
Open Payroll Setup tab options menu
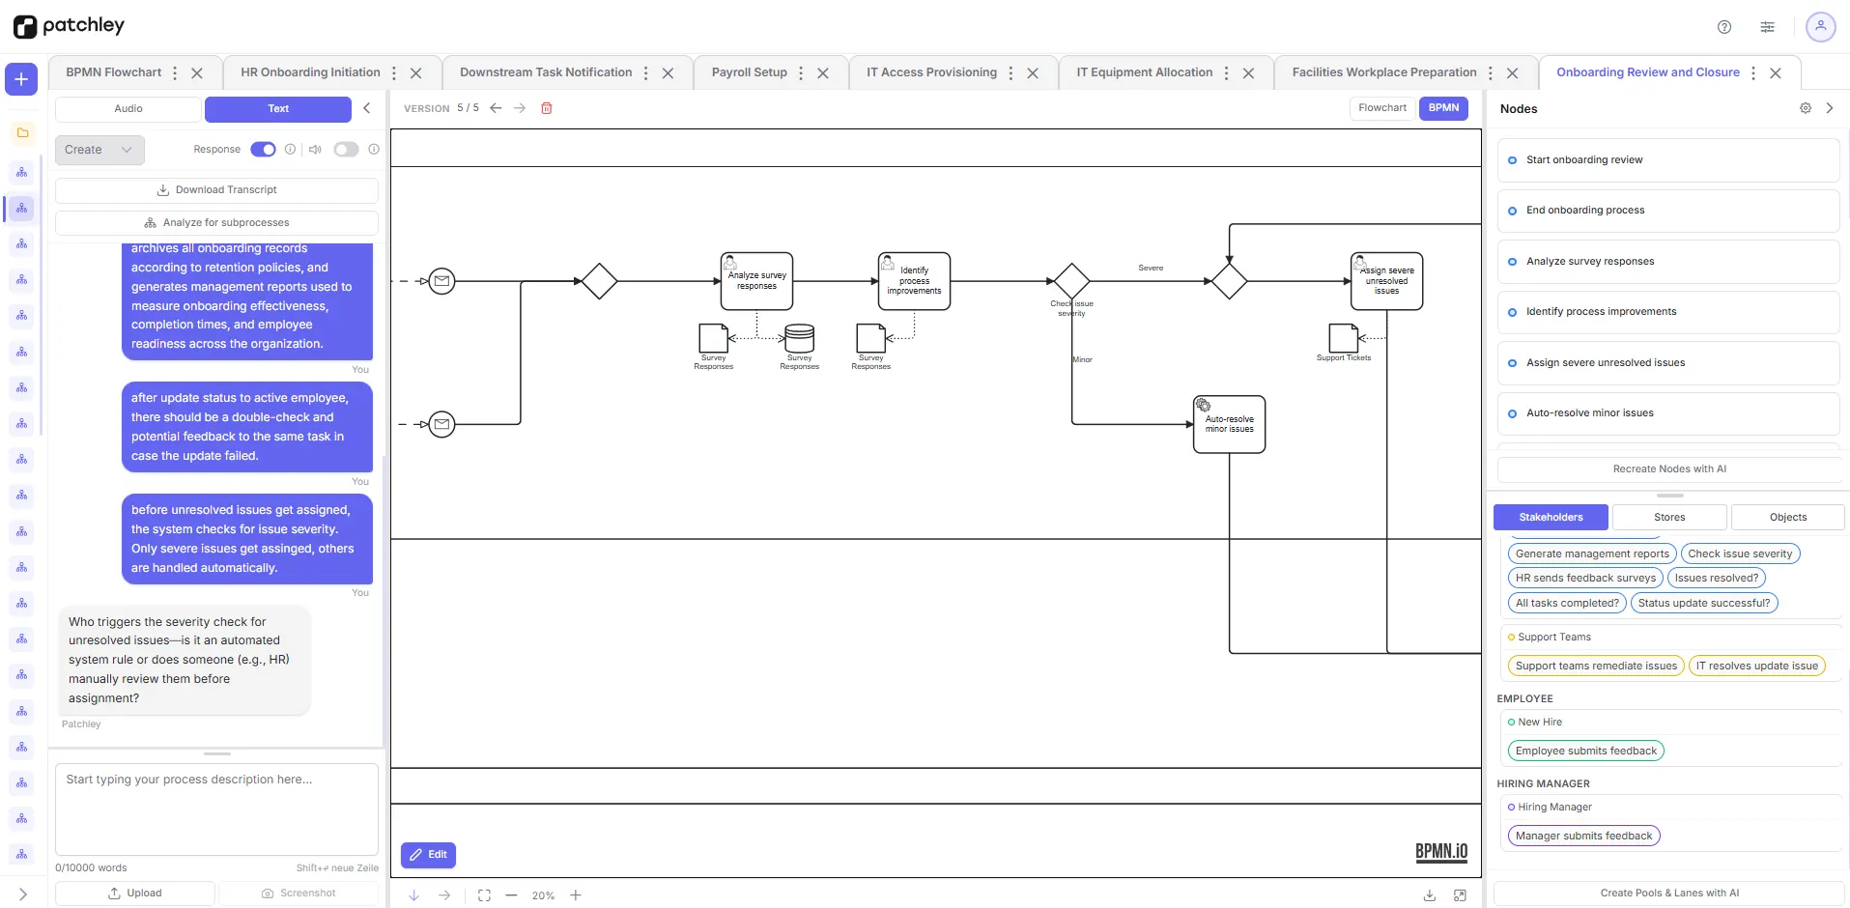point(801,73)
